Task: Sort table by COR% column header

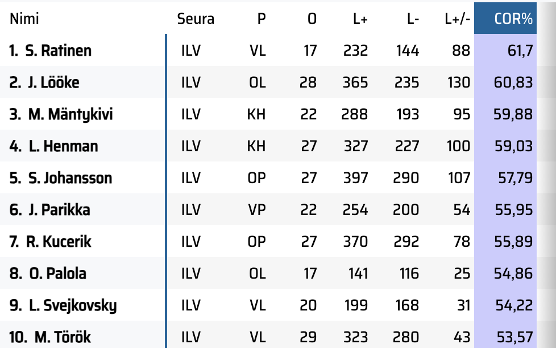Action: click(513, 19)
